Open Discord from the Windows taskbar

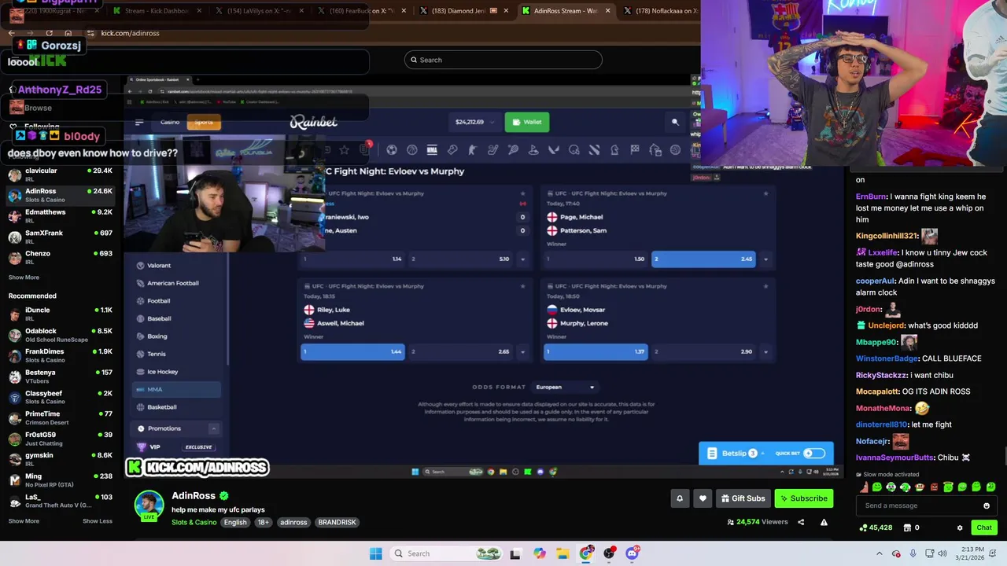(x=633, y=553)
